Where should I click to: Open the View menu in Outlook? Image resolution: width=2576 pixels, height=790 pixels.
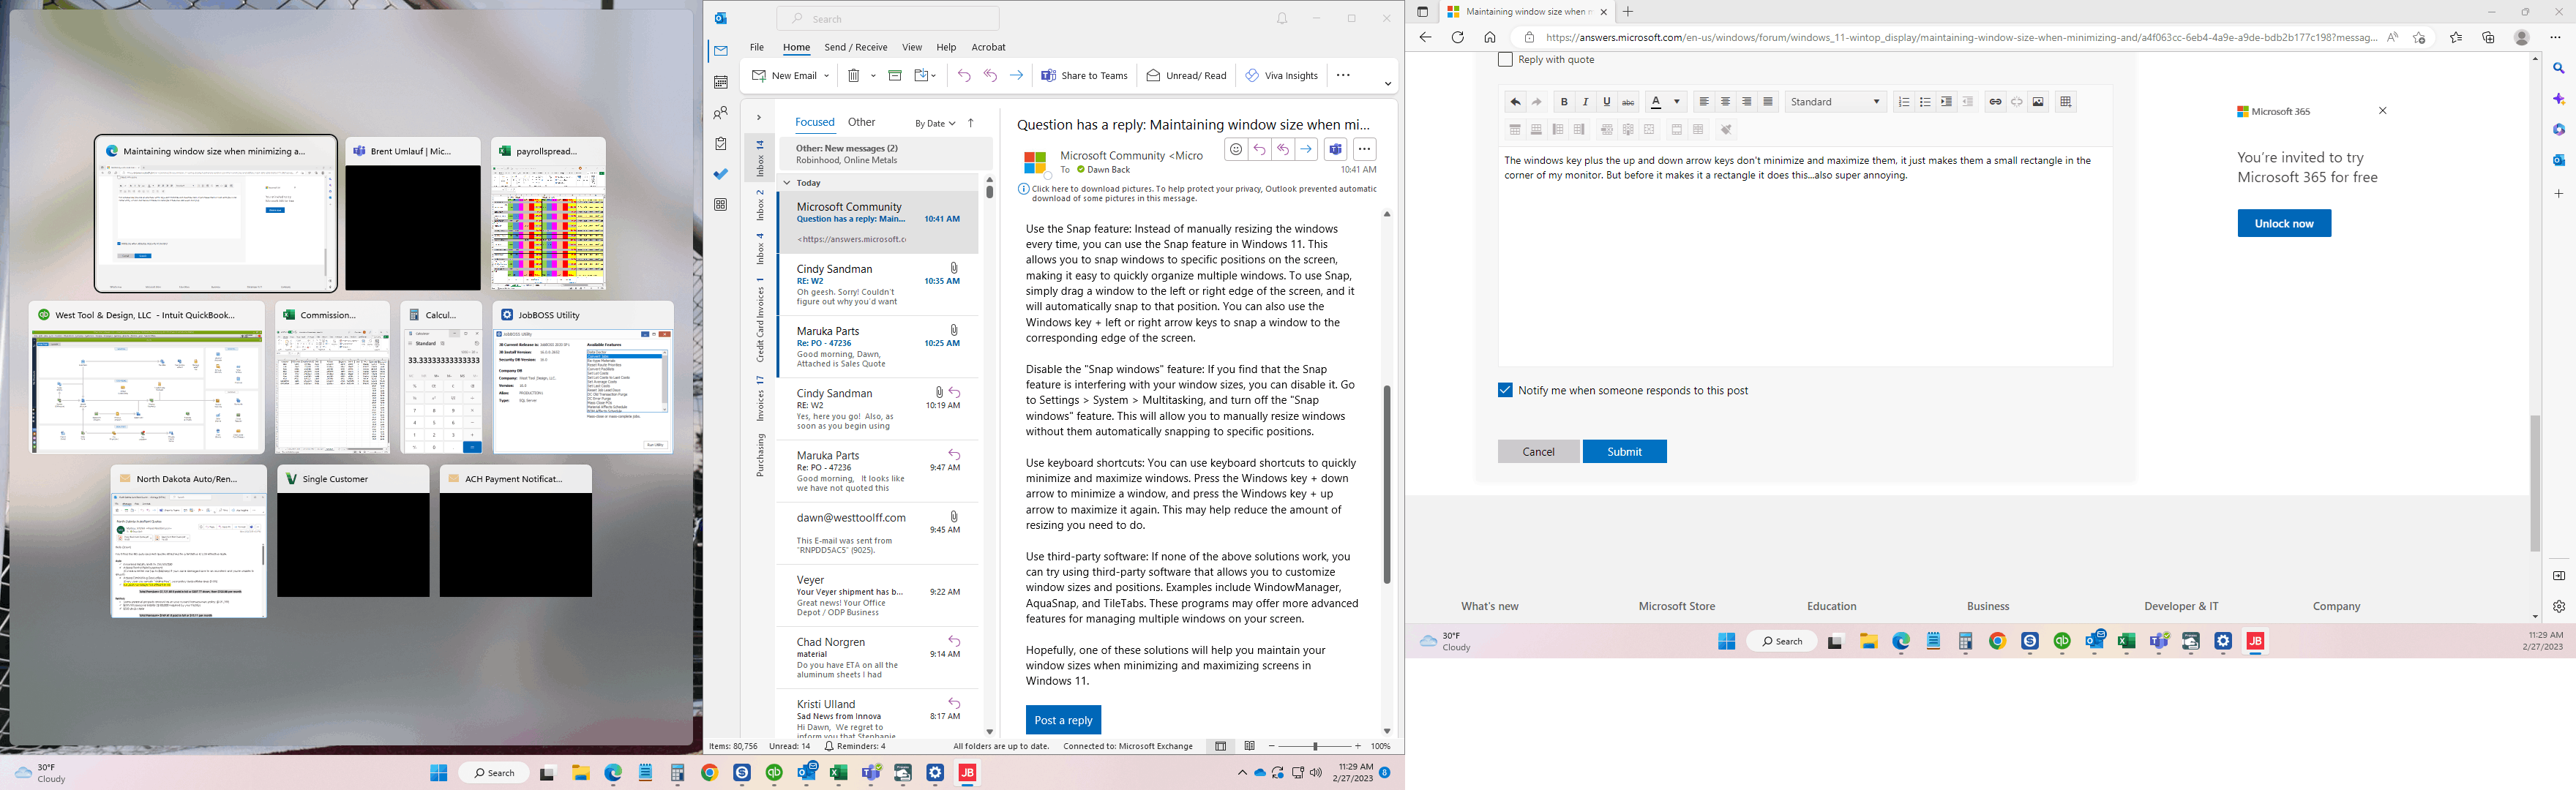coord(912,47)
